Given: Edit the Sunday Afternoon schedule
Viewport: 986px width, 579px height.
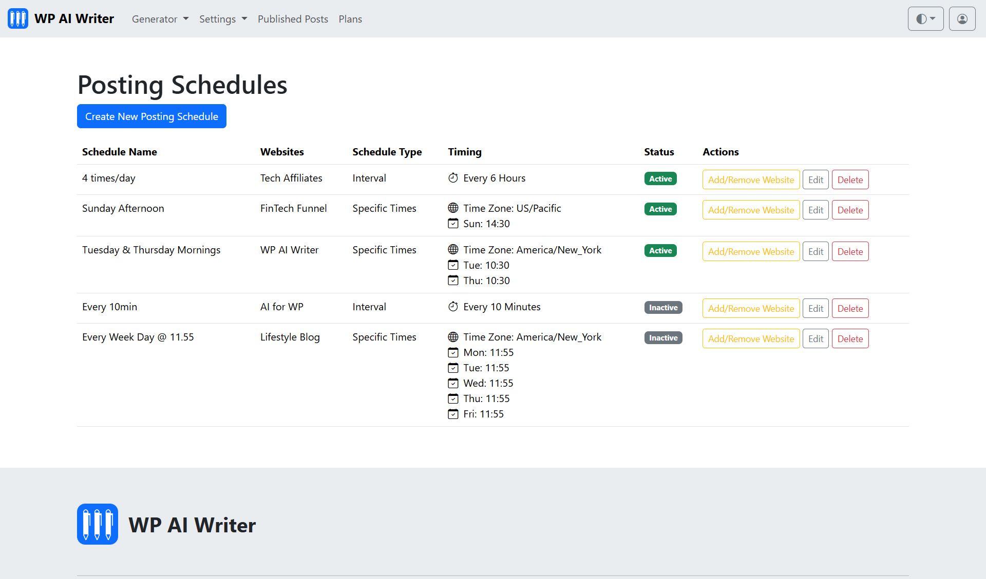Looking at the screenshot, I should coord(816,209).
